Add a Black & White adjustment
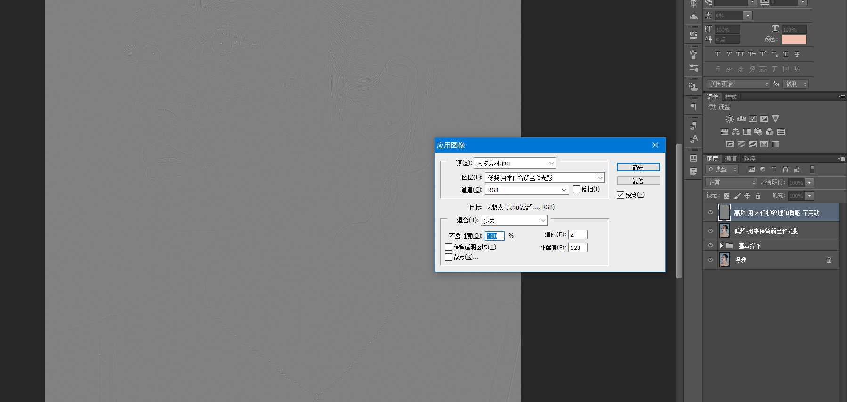847x402 pixels. [x=747, y=131]
